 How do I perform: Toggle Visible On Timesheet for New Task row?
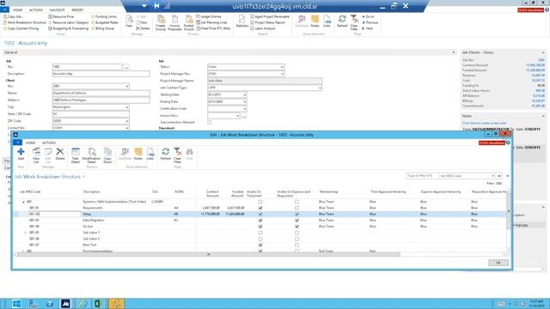[260, 245]
